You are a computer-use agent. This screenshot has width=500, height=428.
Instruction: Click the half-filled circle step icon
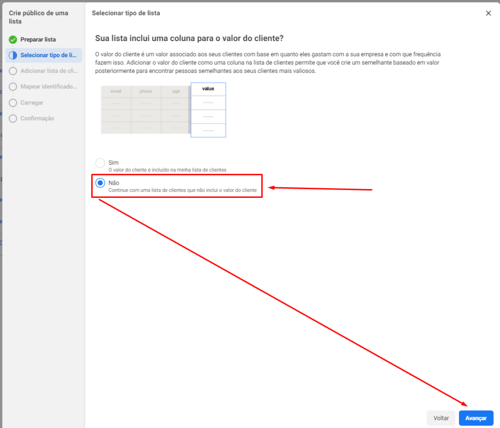click(x=13, y=55)
